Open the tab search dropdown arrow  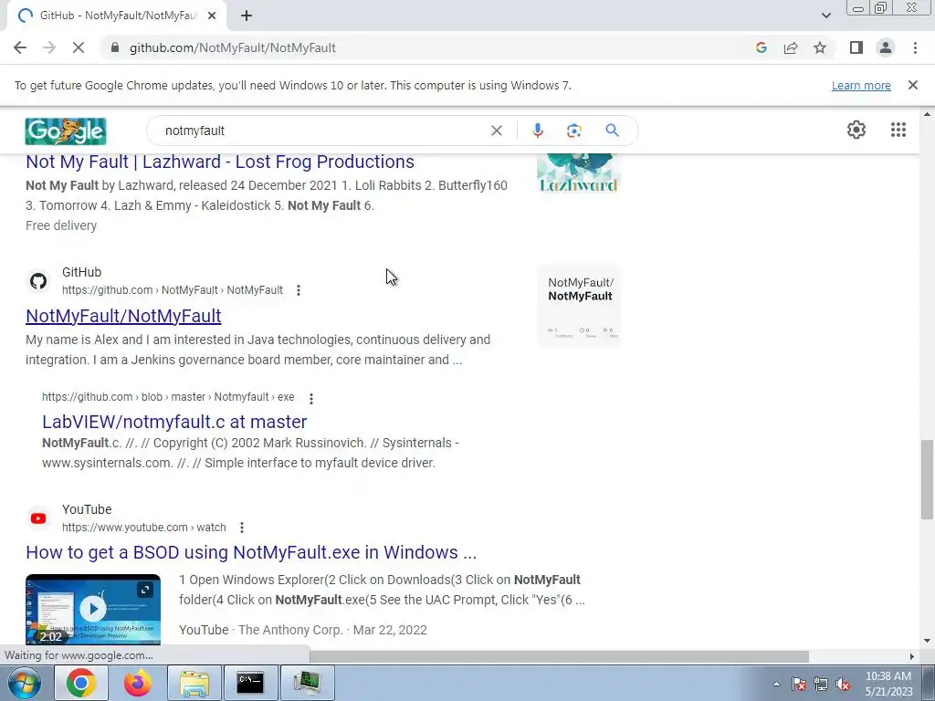click(x=825, y=16)
